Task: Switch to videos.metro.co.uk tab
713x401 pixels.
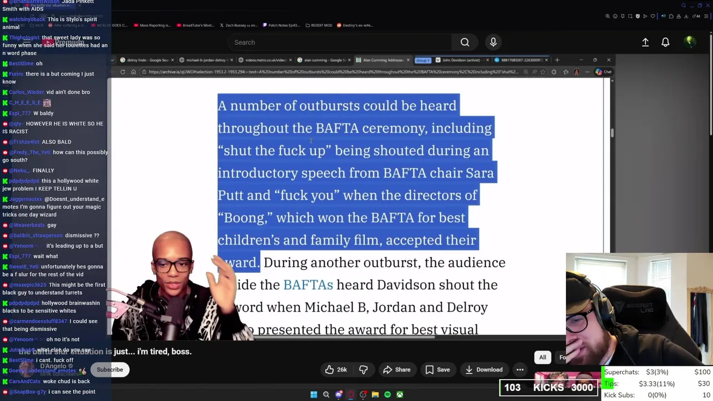Action: tap(265, 60)
